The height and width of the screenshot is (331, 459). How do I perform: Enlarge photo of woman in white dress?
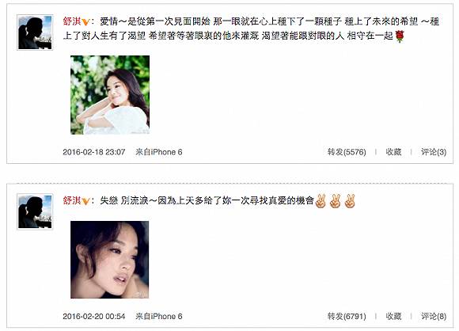pos(110,95)
